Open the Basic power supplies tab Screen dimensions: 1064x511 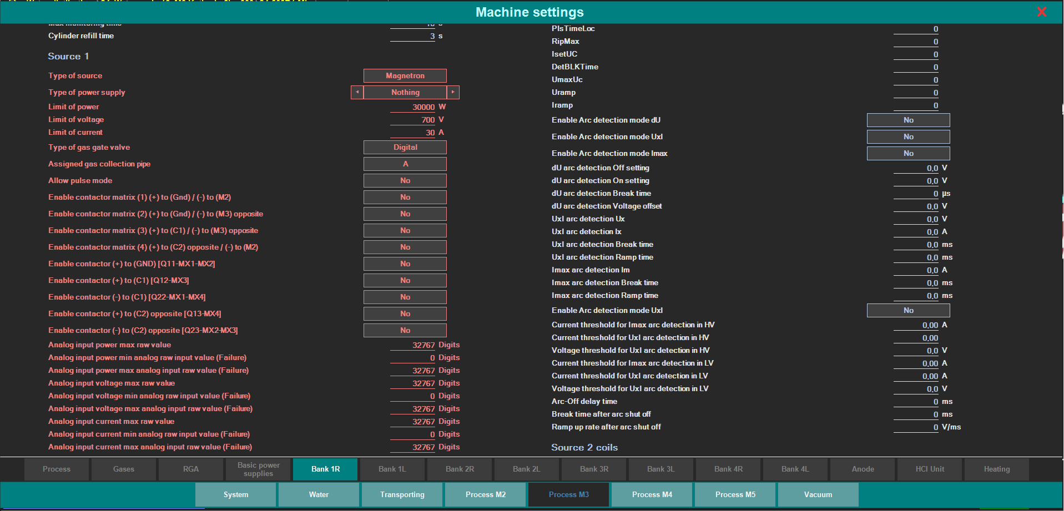[x=258, y=469]
